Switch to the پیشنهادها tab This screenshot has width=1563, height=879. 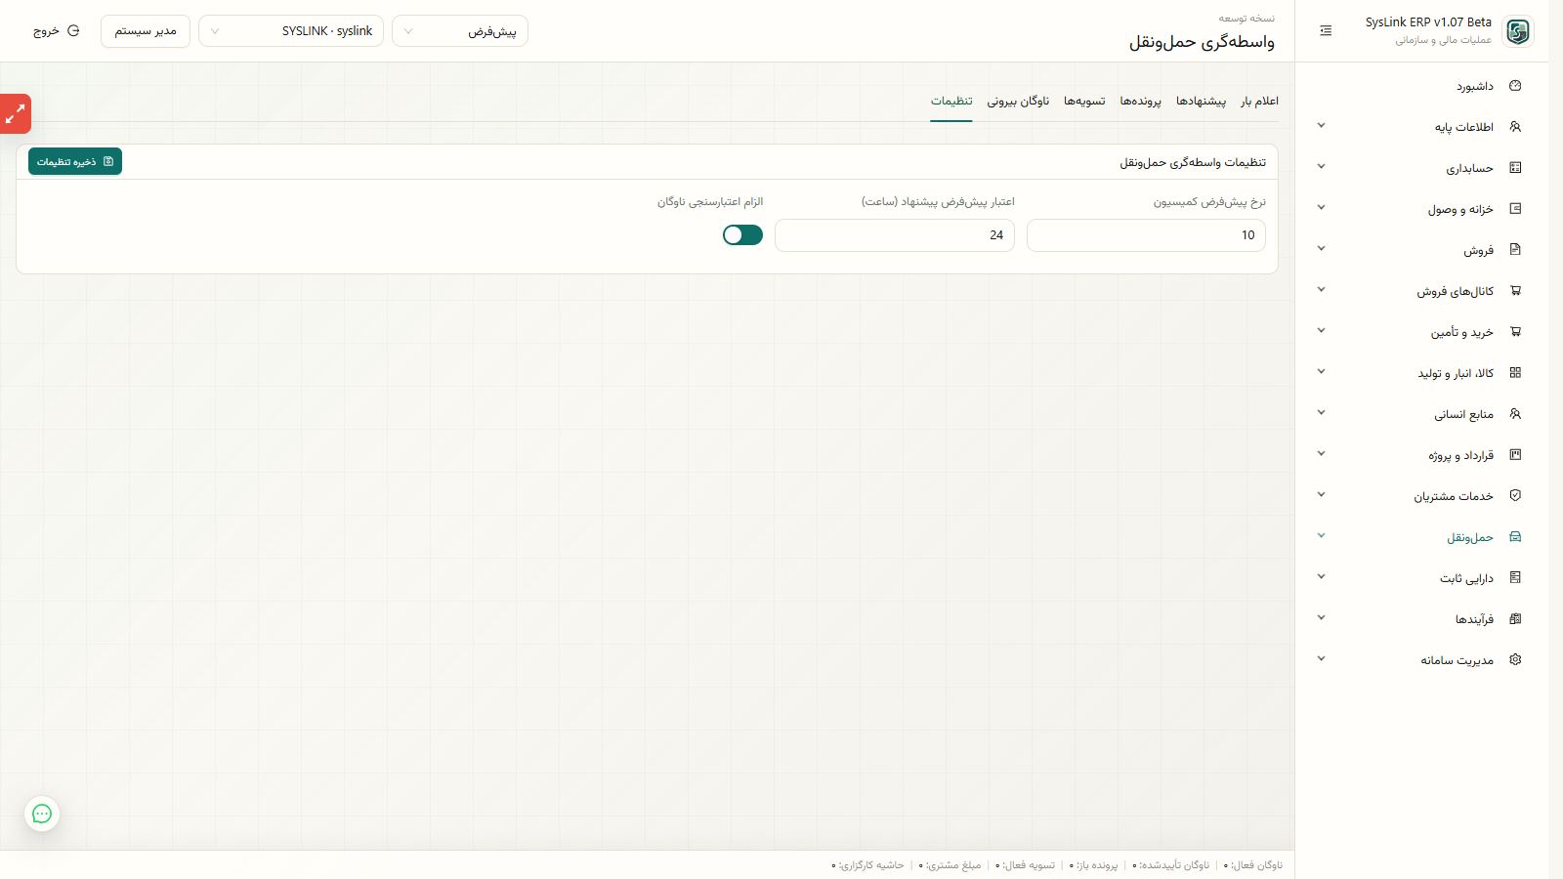click(x=1201, y=102)
